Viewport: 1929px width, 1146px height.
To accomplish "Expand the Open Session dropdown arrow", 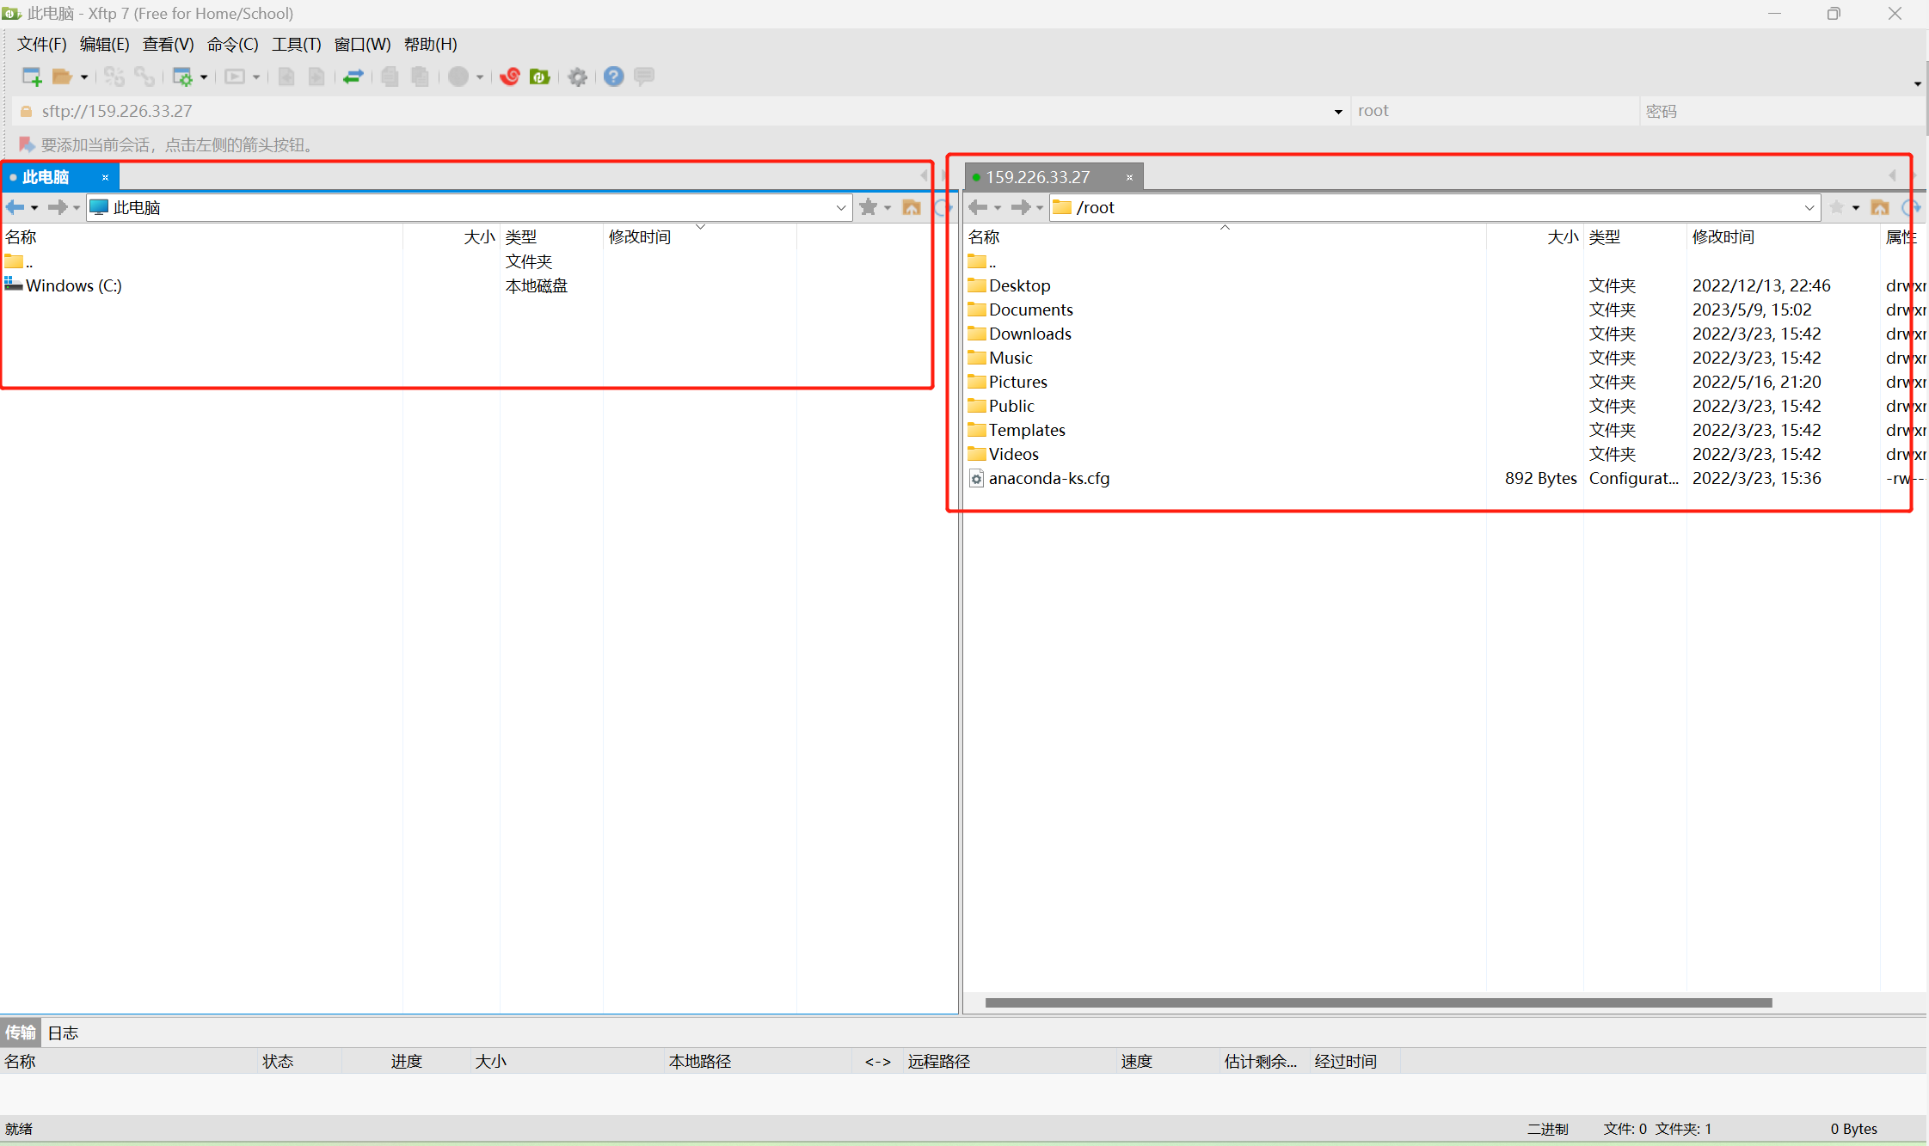I will coord(84,77).
